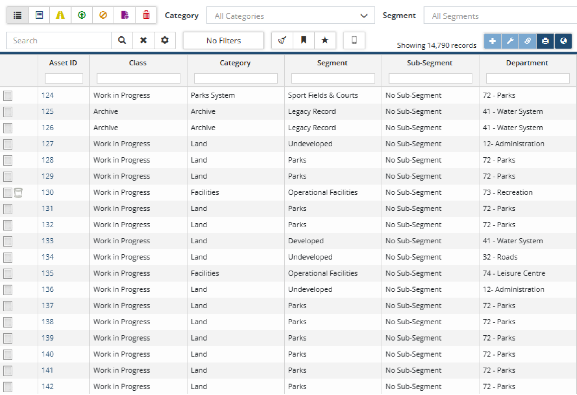This screenshot has width=577, height=395.
Task: Click the bookmark icon
Action: (x=304, y=40)
